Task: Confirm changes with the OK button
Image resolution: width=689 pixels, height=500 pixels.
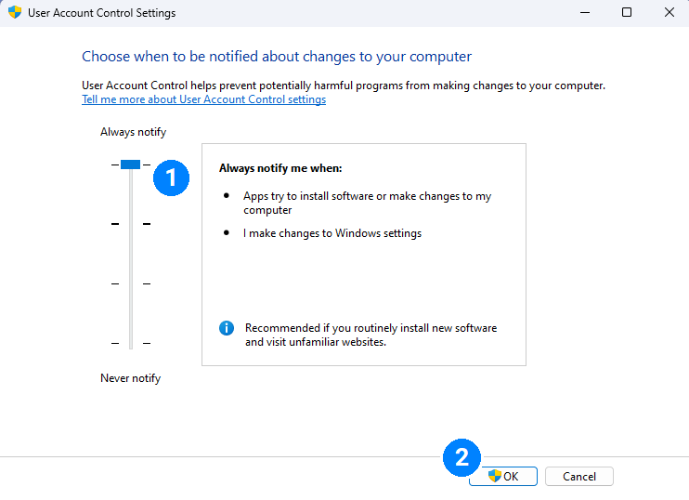Action: click(x=502, y=476)
